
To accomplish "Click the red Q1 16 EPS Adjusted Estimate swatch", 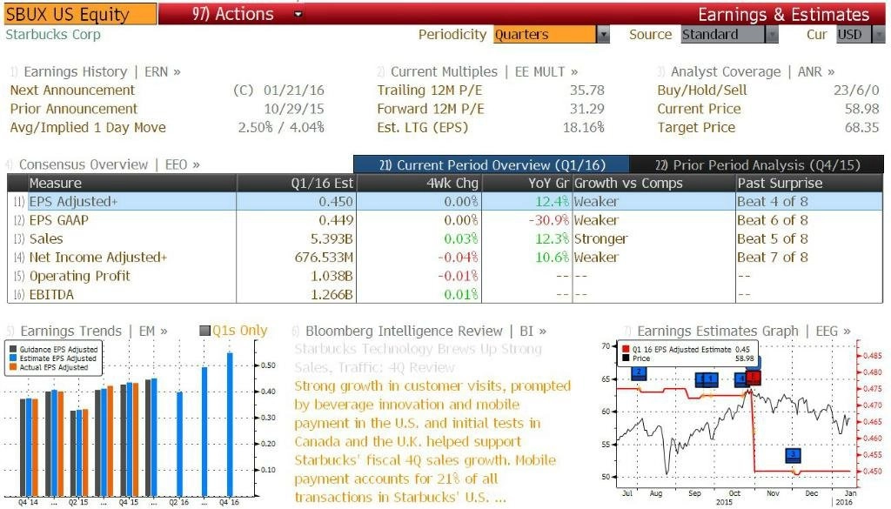I will pos(626,350).
